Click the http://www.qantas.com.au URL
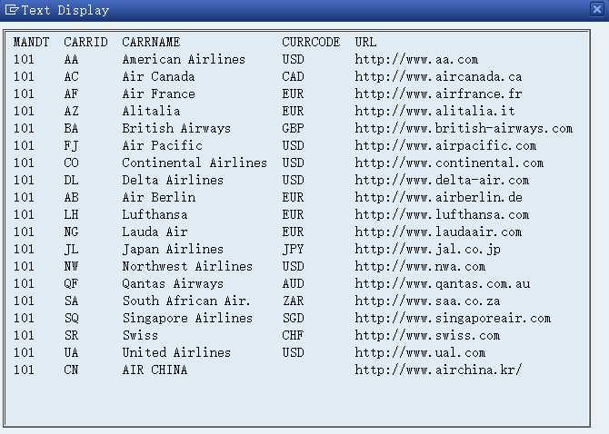The width and height of the screenshot is (609, 434). [442, 283]
